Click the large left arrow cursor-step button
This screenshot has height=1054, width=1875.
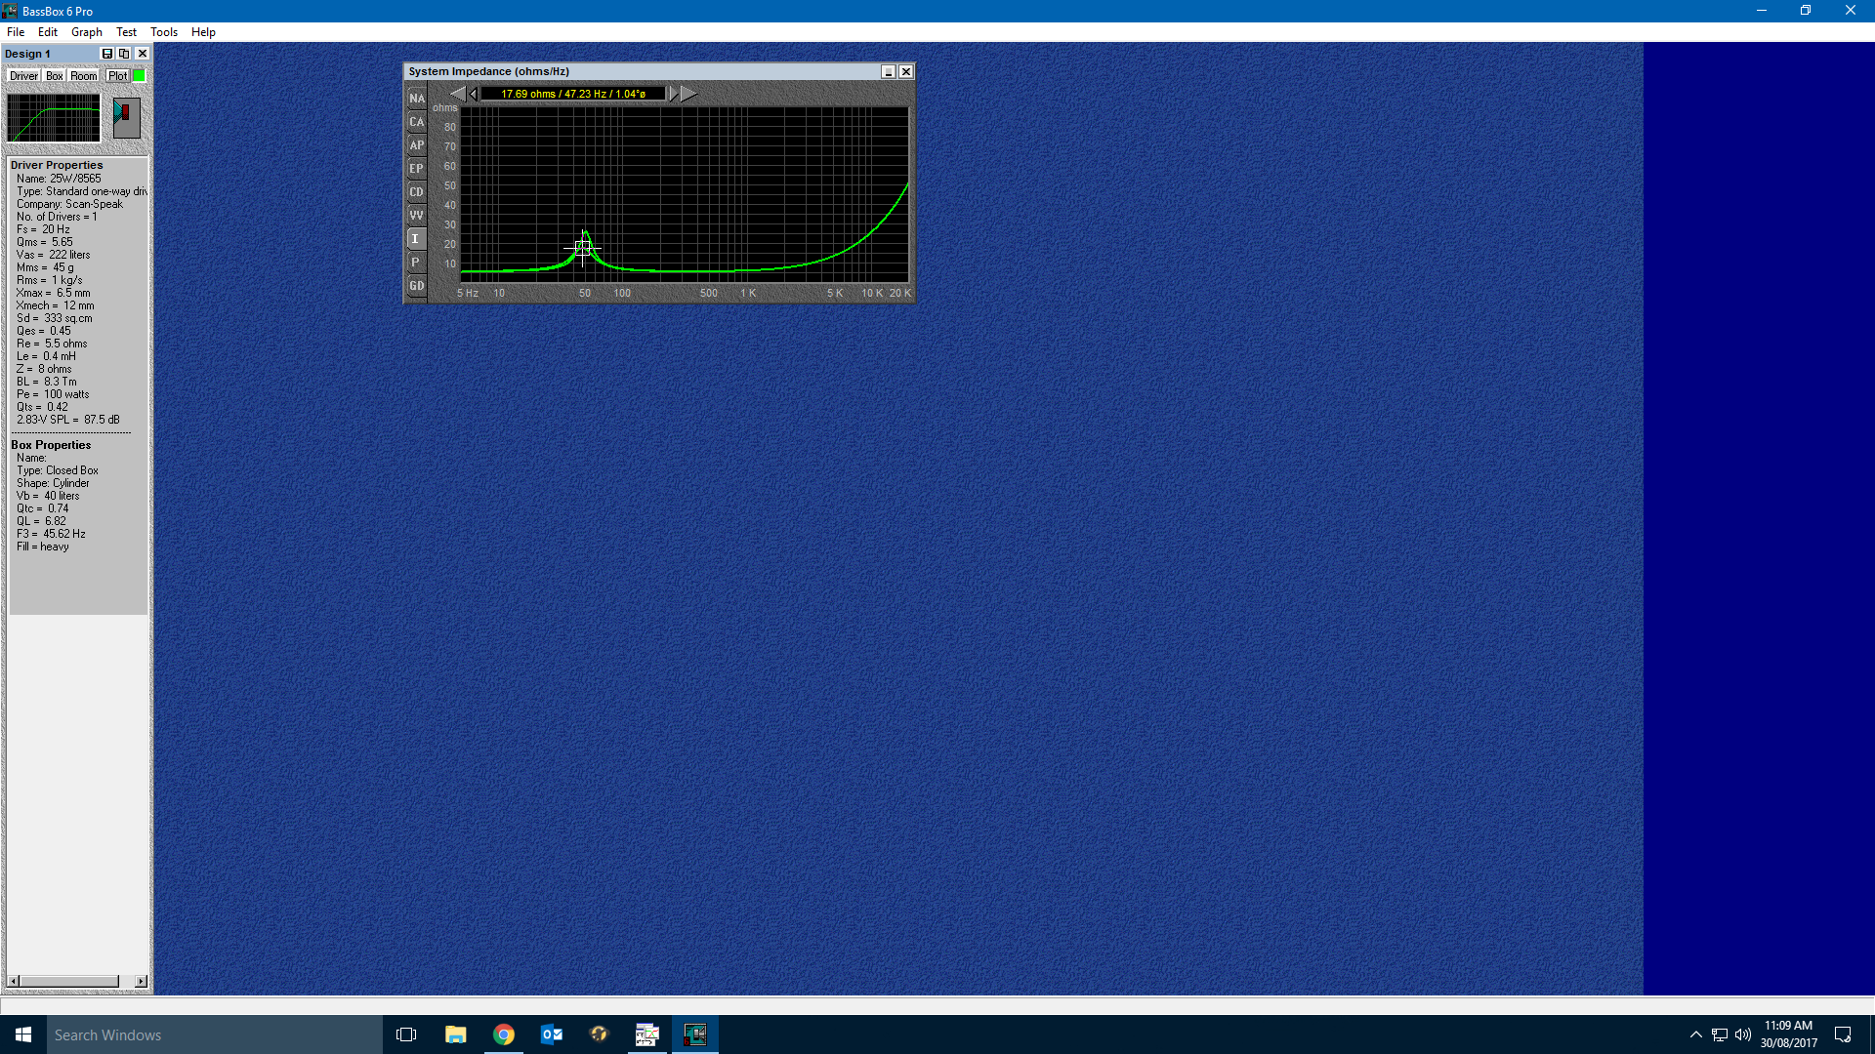(458, 94)
